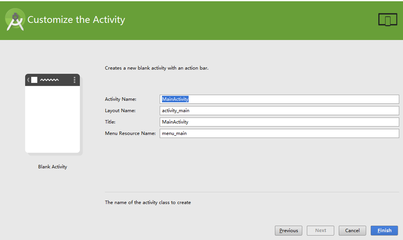Screen dimensions: 403x240
Task: Click the "Activity Name:" label
Action: 121,99
